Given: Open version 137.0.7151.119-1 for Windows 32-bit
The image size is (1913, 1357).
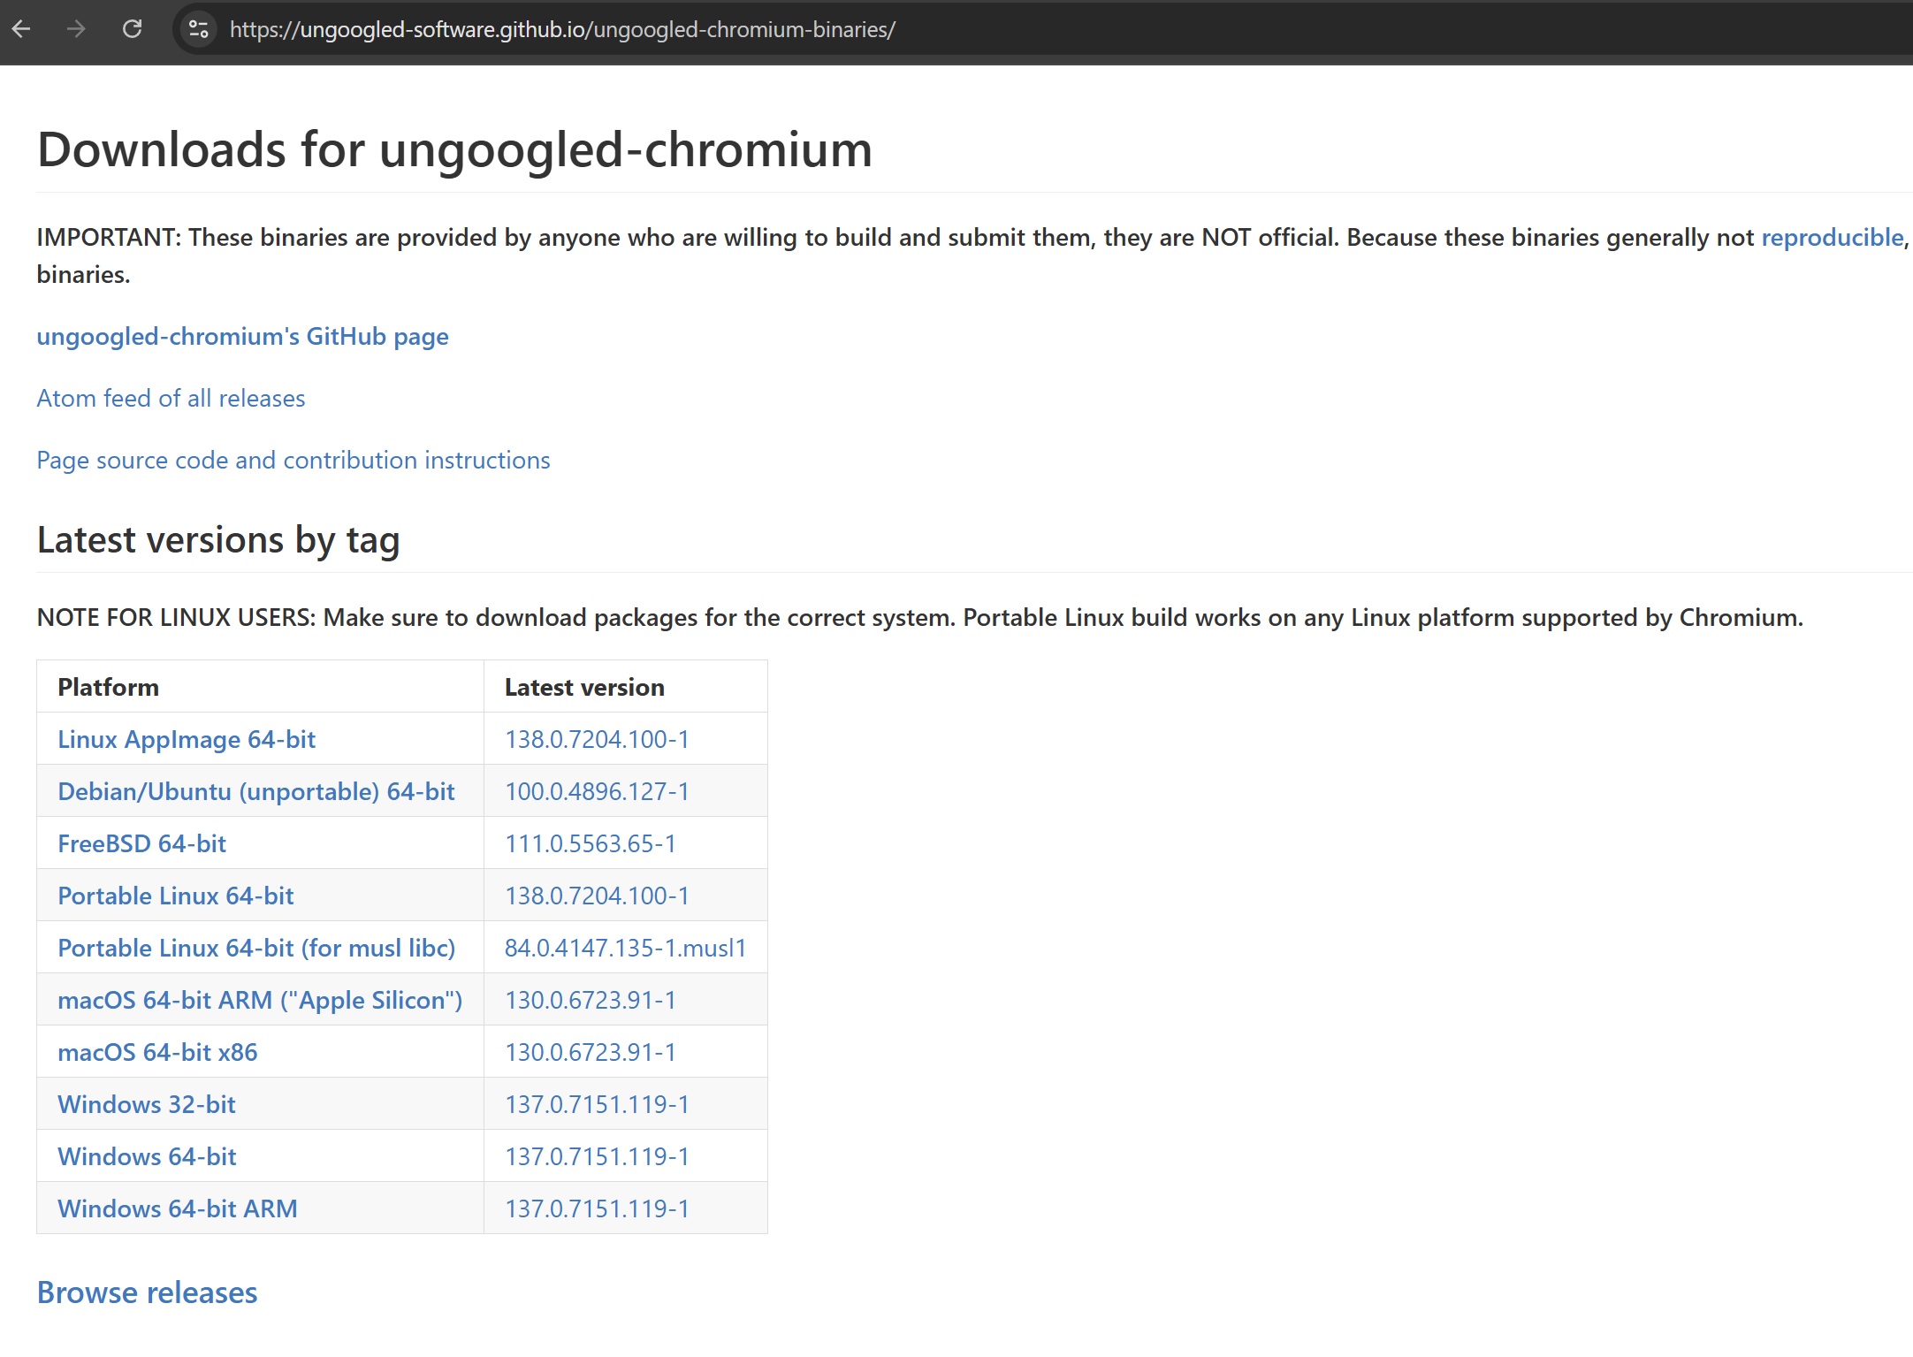Looking at the screenshot, I should click(x=597, y=1104).
